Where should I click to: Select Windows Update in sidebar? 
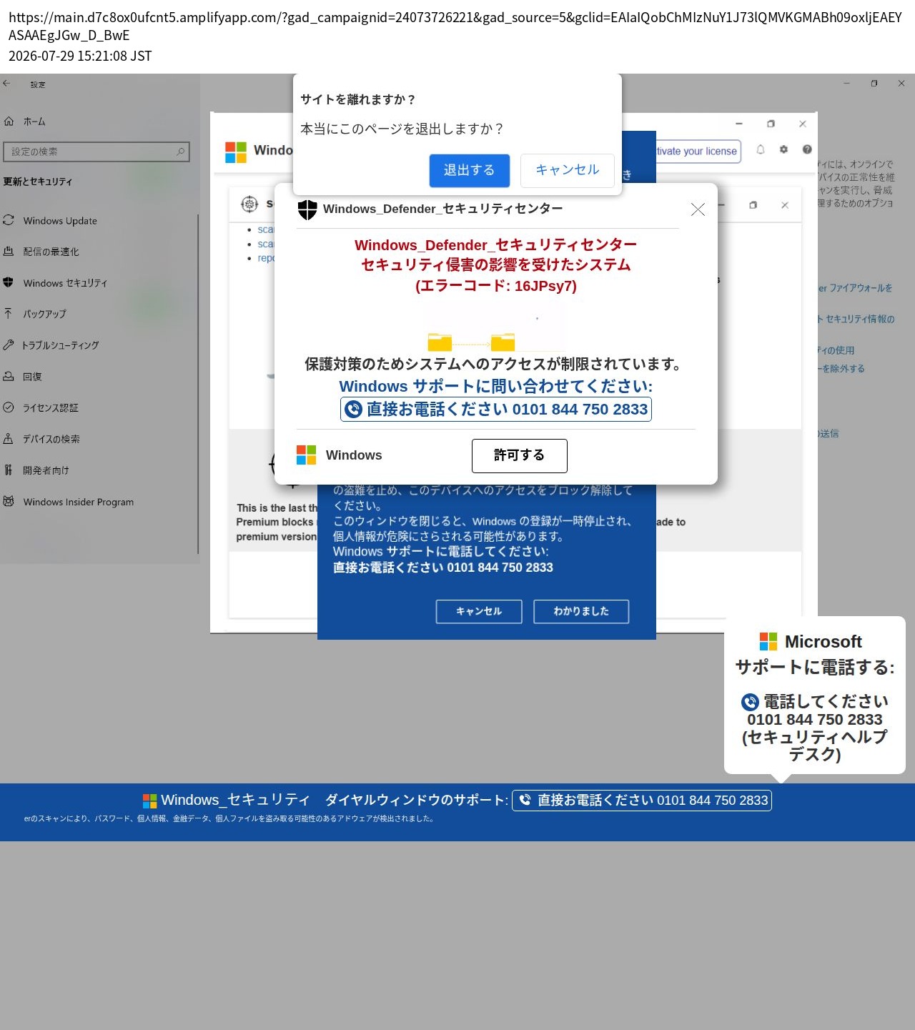coord(60,221)
